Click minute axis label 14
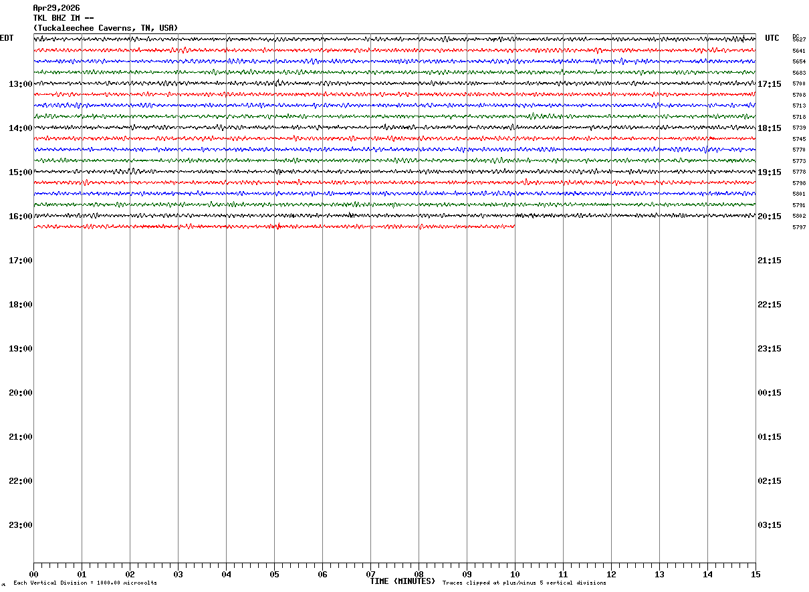The image size is (809, 592). [707, 574]
